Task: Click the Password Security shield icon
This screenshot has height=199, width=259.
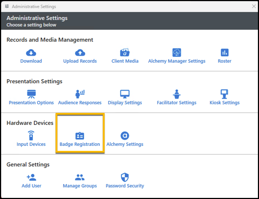Action: click(x=125, y=177)
